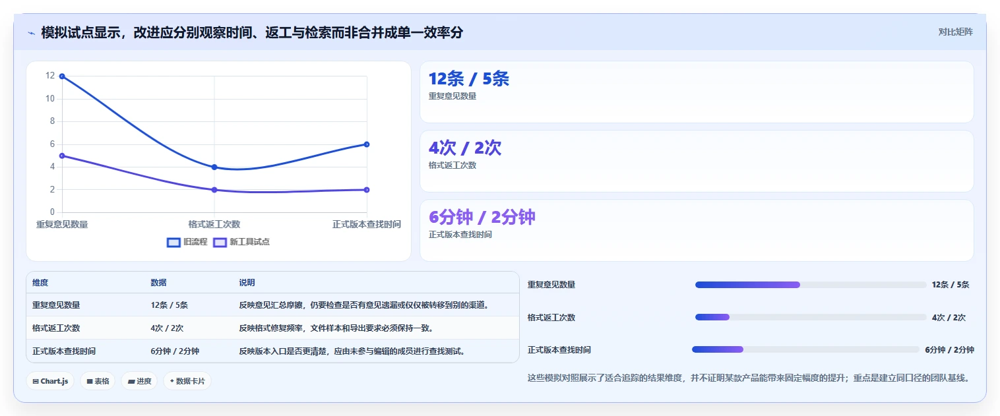
Task: Click the 旧流程 blue legend color box
Action: click(x=174, y=242)
